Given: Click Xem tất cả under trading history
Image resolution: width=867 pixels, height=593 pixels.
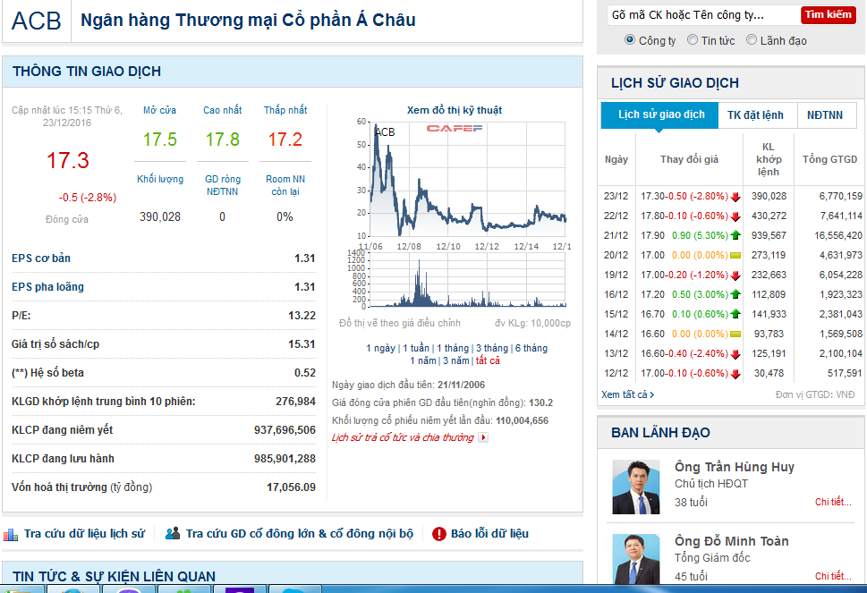Looking at the screenshot, I should click(x=627, y=394).
